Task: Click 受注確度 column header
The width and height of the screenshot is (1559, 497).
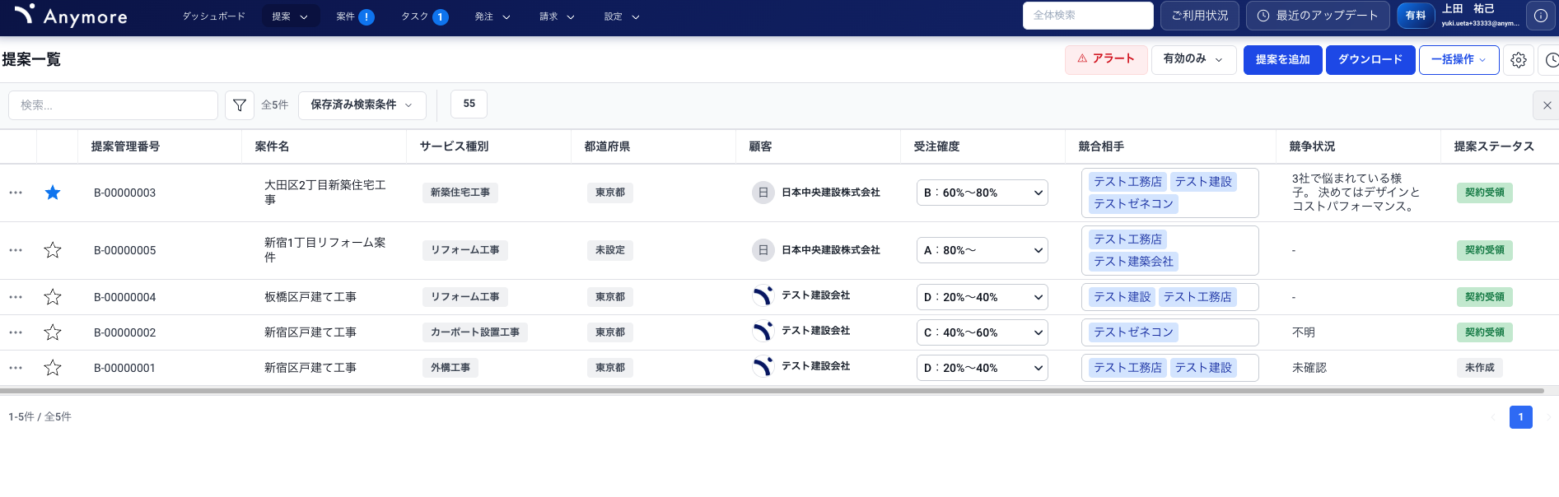Action: [936, 146]
